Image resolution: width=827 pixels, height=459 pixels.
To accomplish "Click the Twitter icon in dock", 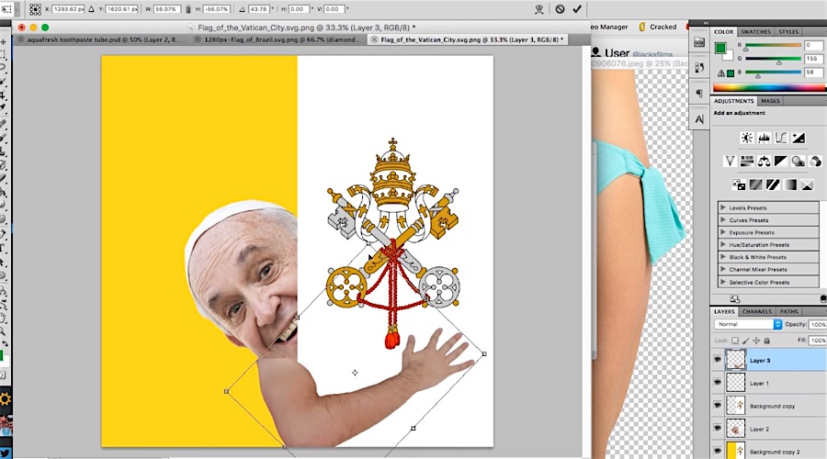I will pos(6,453).
